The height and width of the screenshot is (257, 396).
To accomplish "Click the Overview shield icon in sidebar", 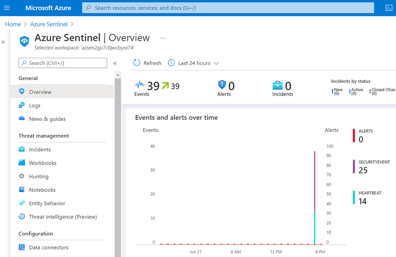I will click(x=22, y=91).
